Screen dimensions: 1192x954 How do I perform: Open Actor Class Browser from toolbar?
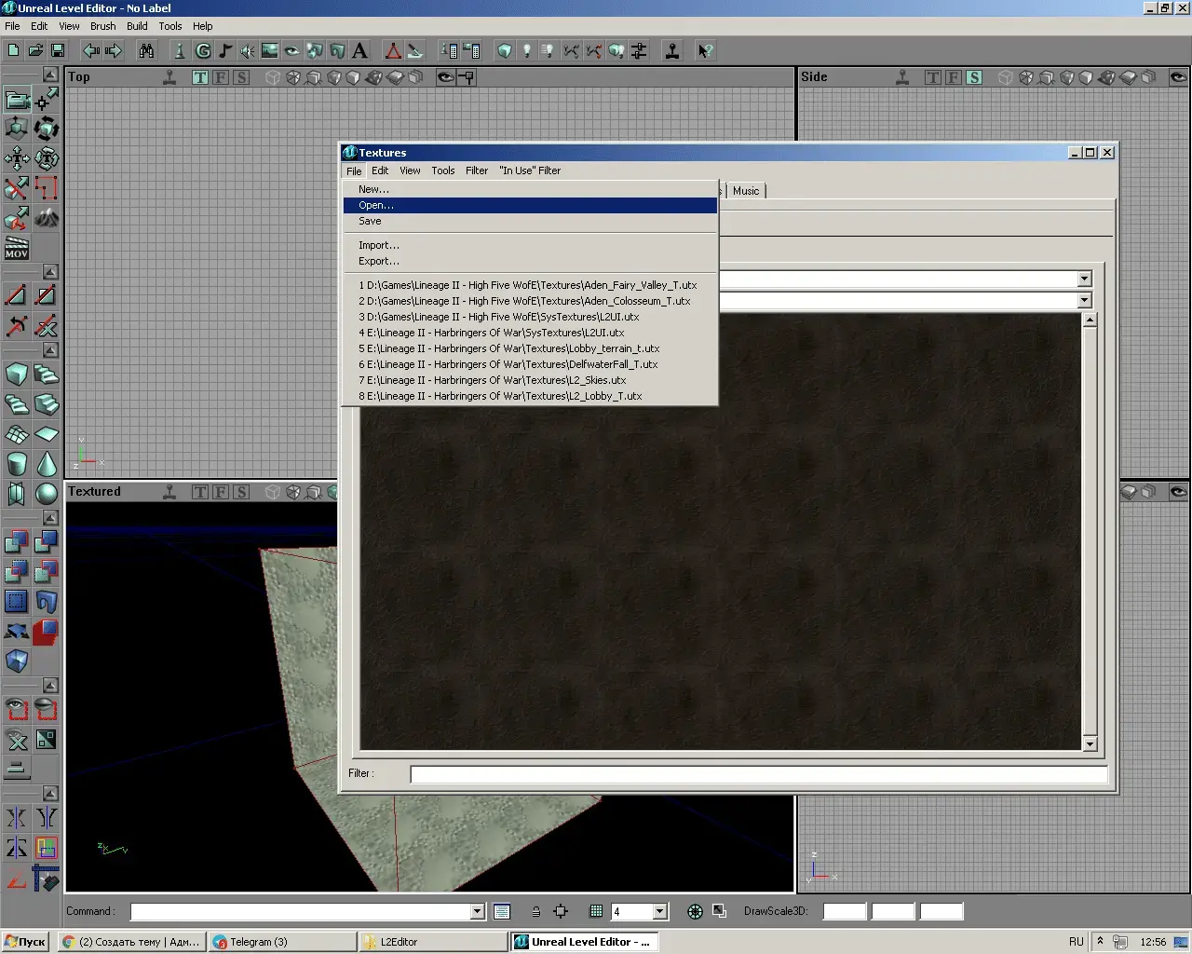coord(181,50)
